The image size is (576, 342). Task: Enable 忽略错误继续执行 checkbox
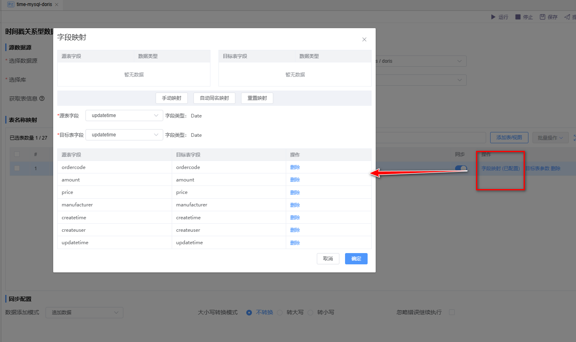click(x=452, y=312)
